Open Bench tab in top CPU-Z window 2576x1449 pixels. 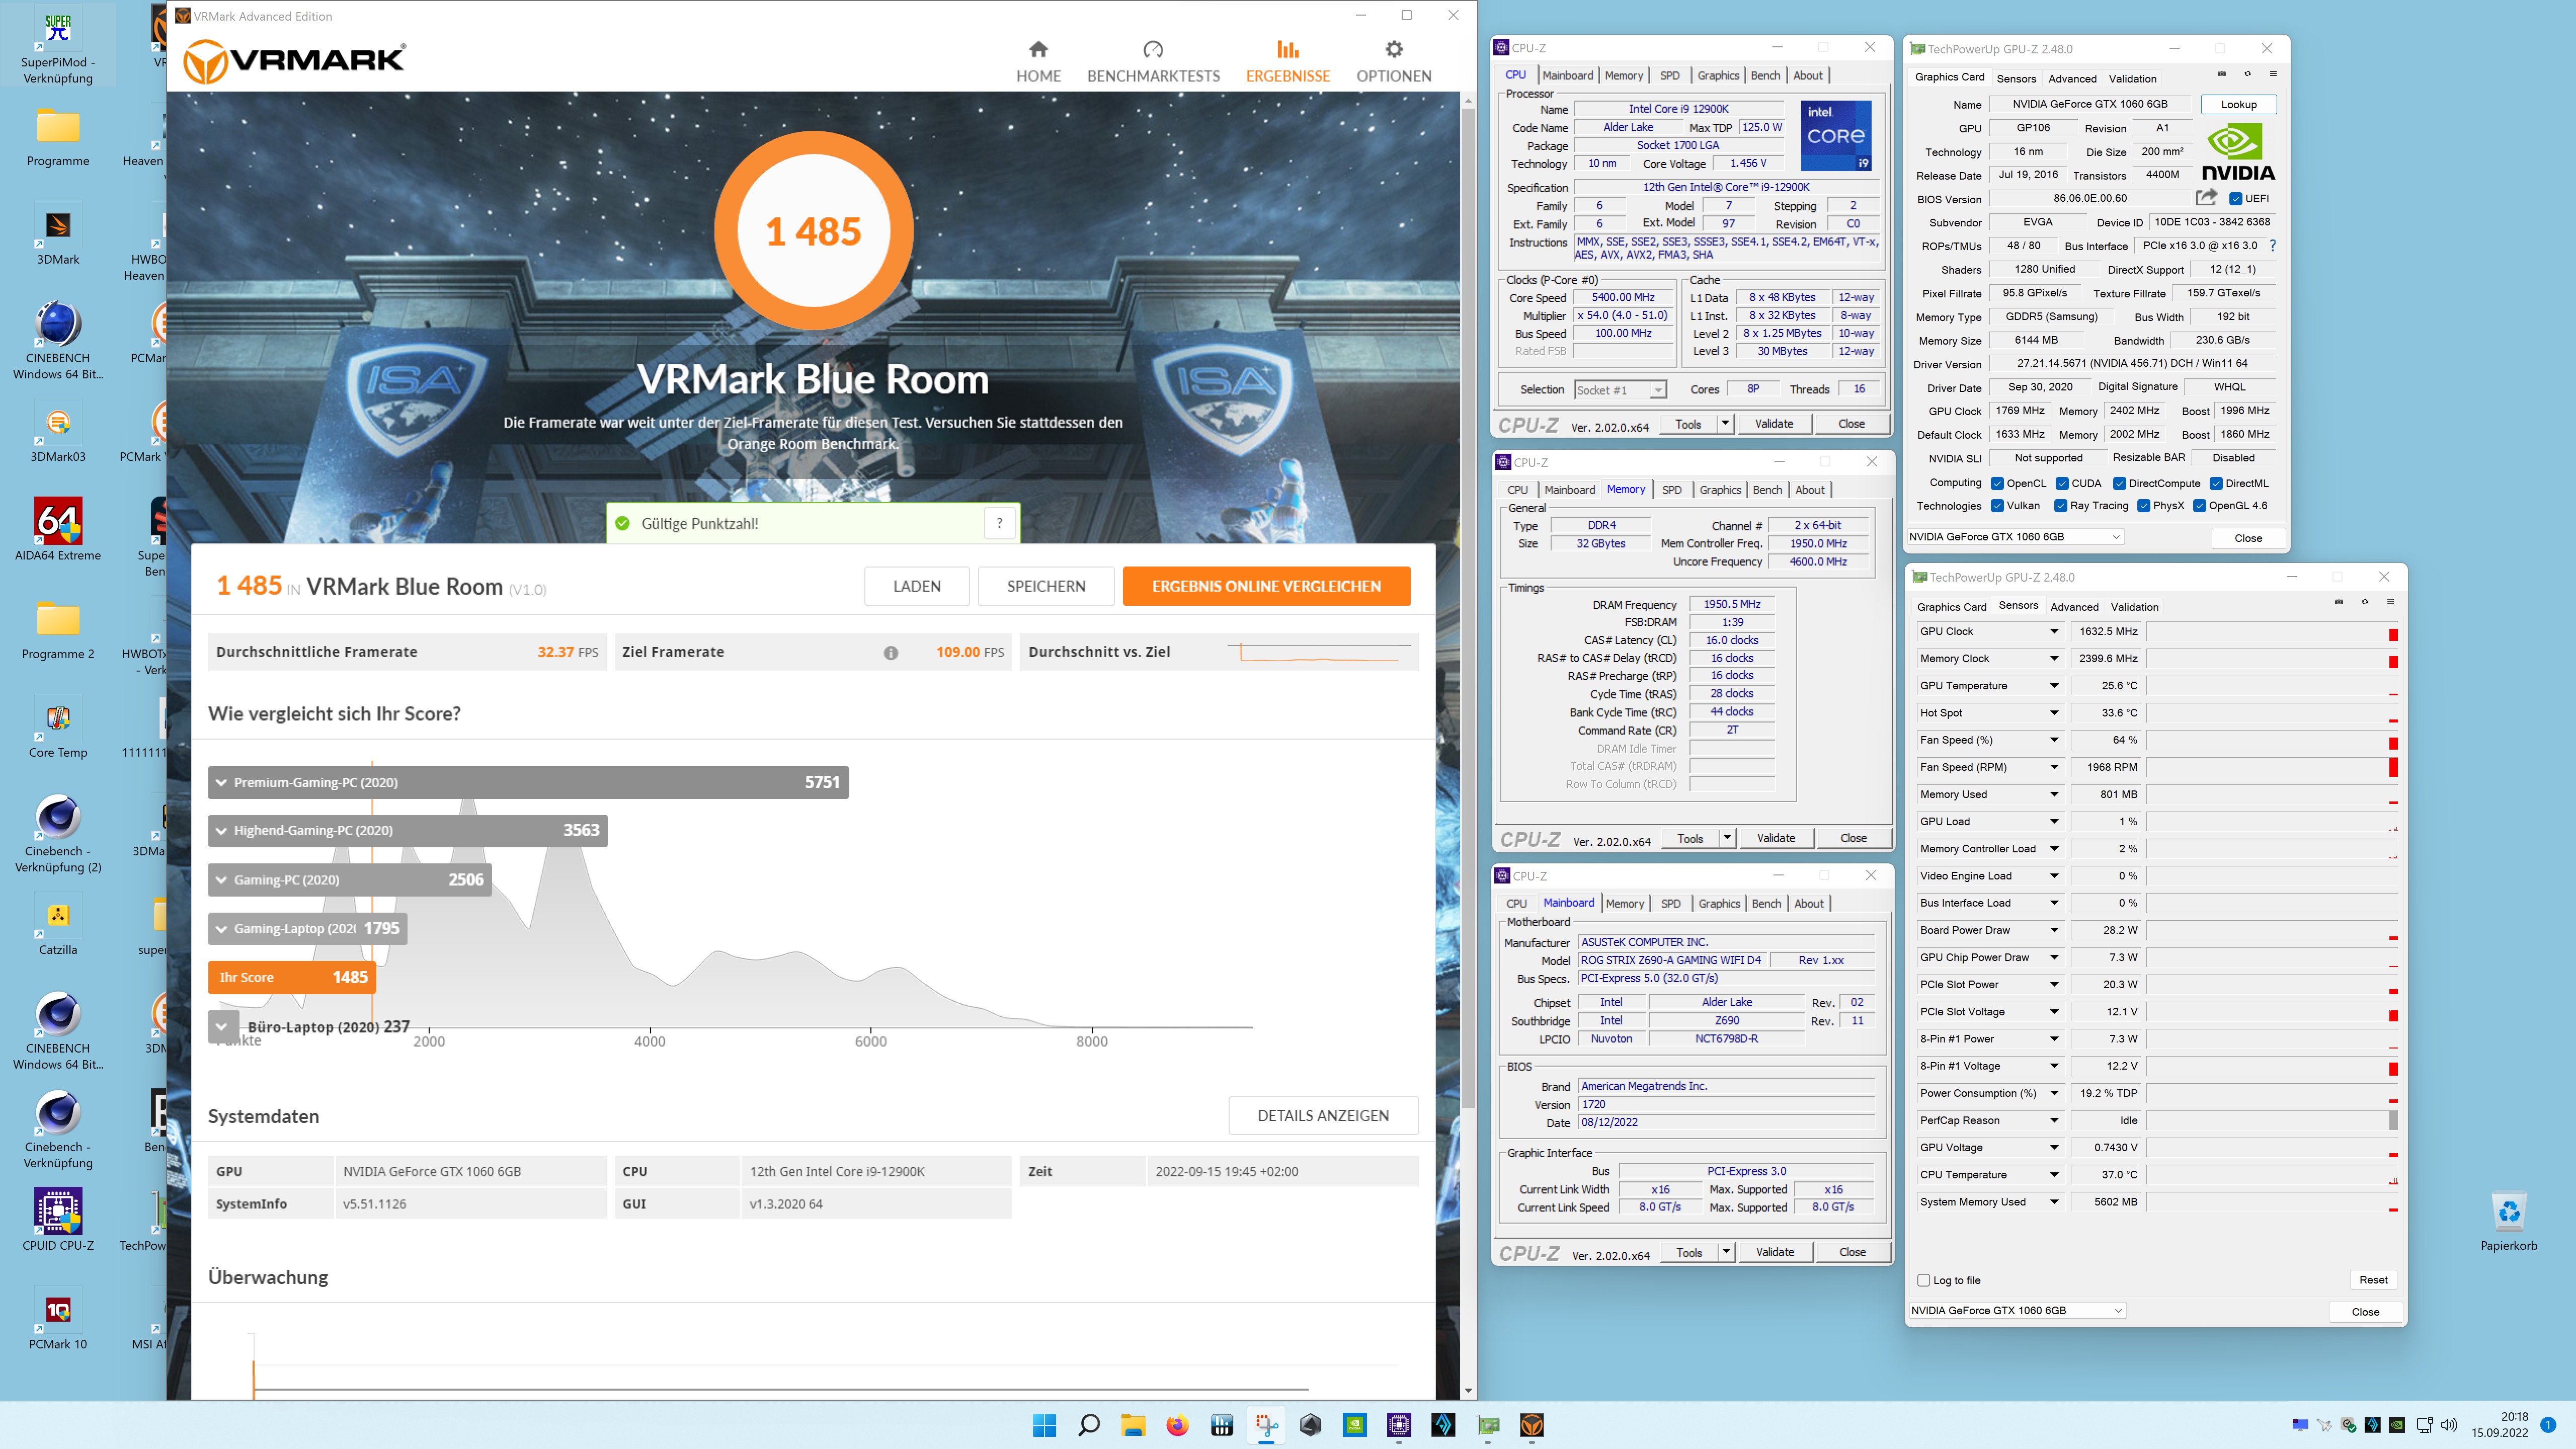coord(1765,75)
